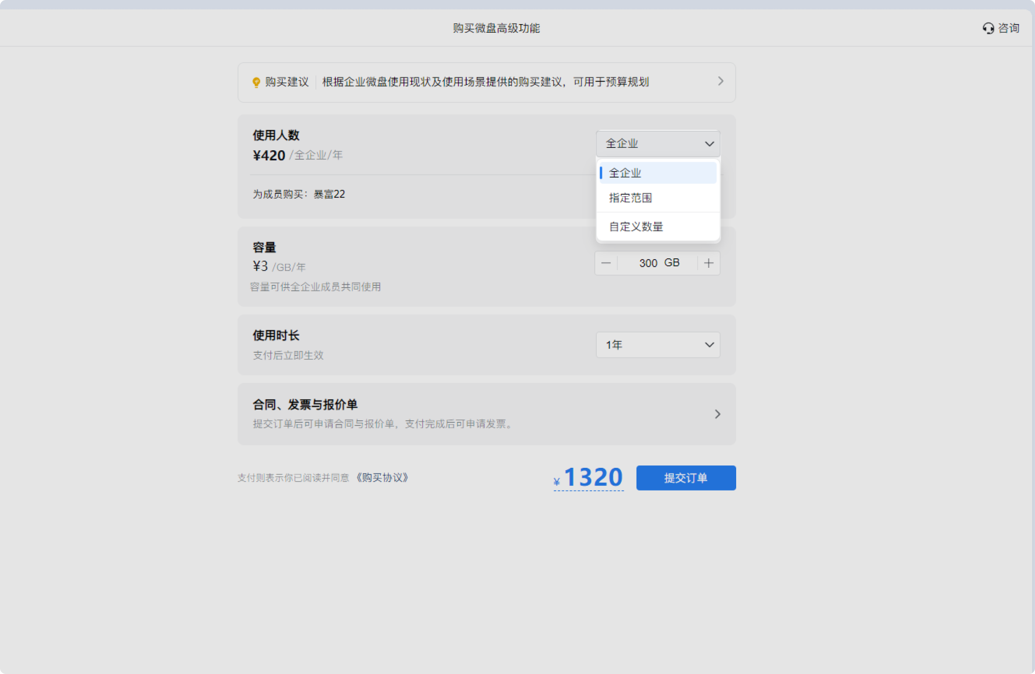Expand contract and invoice section arrow

718,414
